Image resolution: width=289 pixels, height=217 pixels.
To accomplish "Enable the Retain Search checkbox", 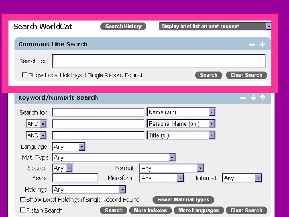I will (x=22, y=210).
